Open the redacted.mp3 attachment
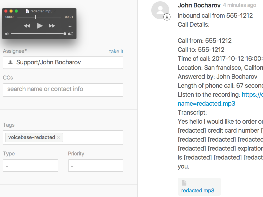This screenshot has height=197, width=263. pos(198,190)
